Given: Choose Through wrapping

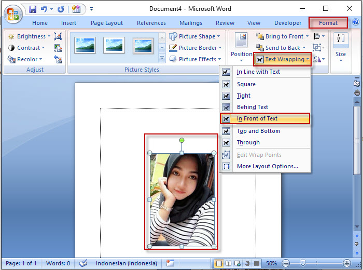Looking at the screenshot, I should pos(265,142).
